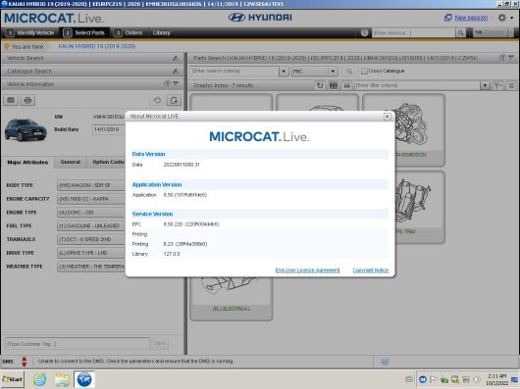Screen dimensions: 520x389
Task: Expand the search criteria dropdown arrow
Action: point(284,72)
